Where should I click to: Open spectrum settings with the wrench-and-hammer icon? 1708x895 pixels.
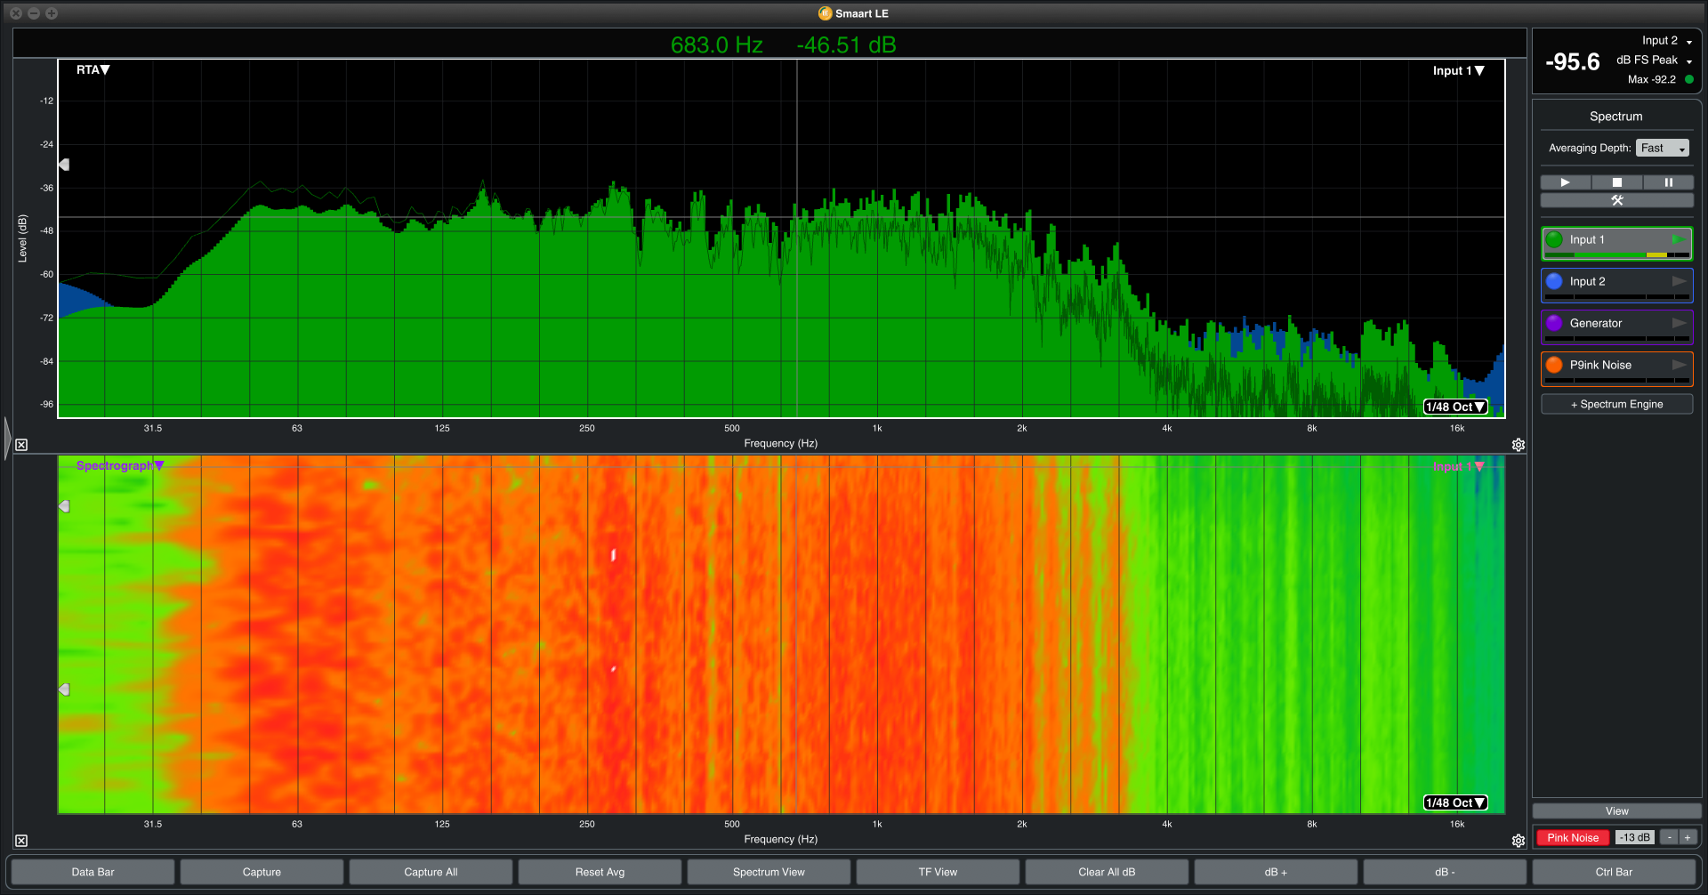[x=1616, y=200]
